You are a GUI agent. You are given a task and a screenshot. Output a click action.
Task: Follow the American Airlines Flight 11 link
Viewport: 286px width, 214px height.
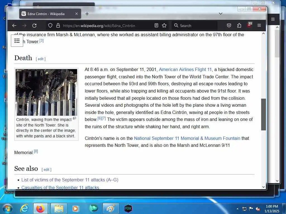[x=185, y=69]
